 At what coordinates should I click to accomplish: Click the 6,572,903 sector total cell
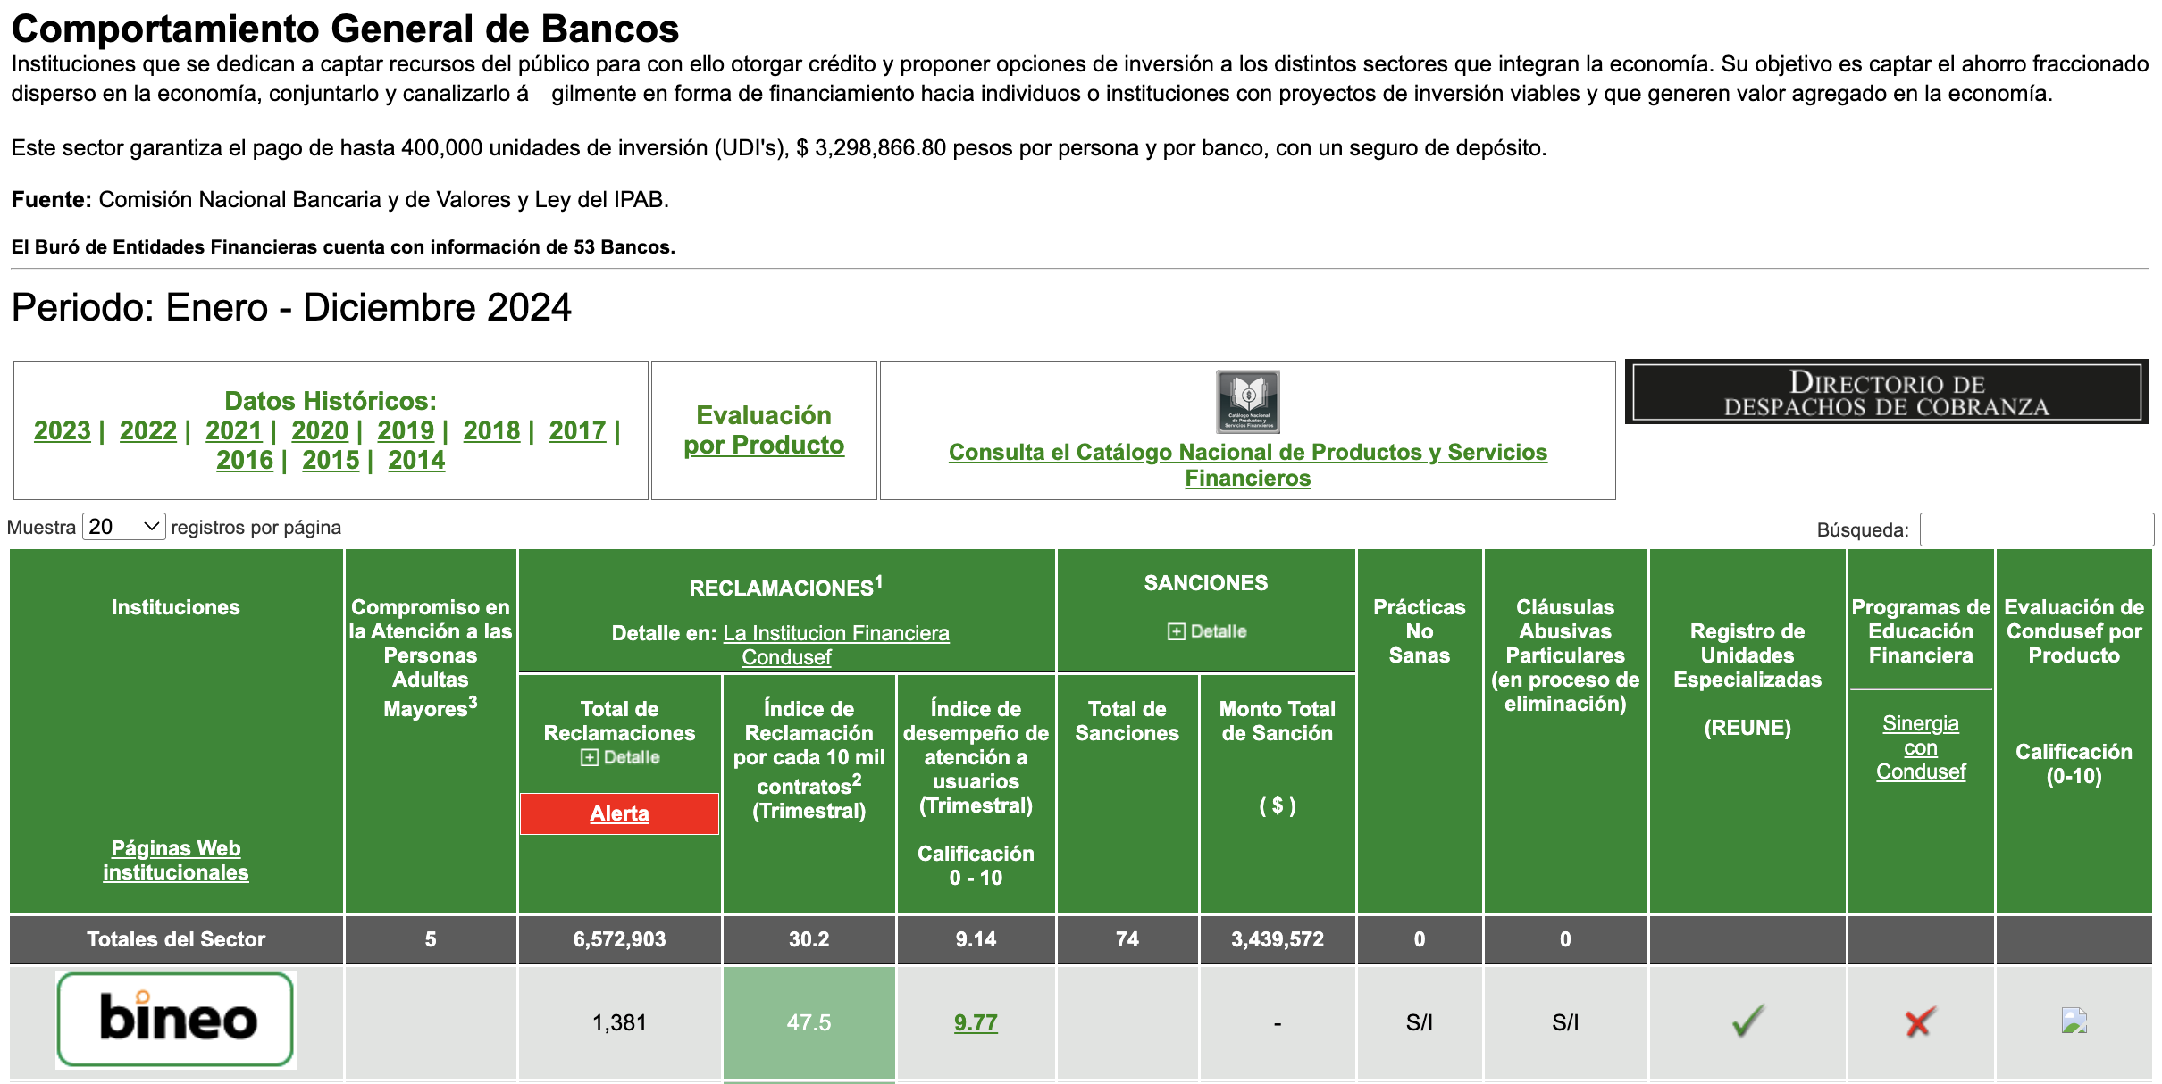[x=619, y=939]
